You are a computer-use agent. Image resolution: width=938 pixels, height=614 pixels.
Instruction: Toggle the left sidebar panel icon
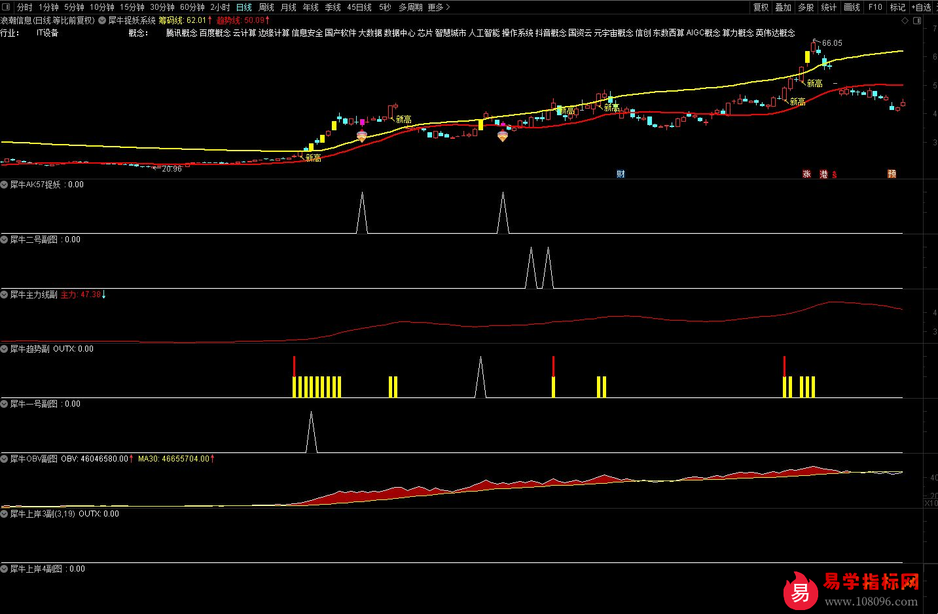click(x=7, y=7)
